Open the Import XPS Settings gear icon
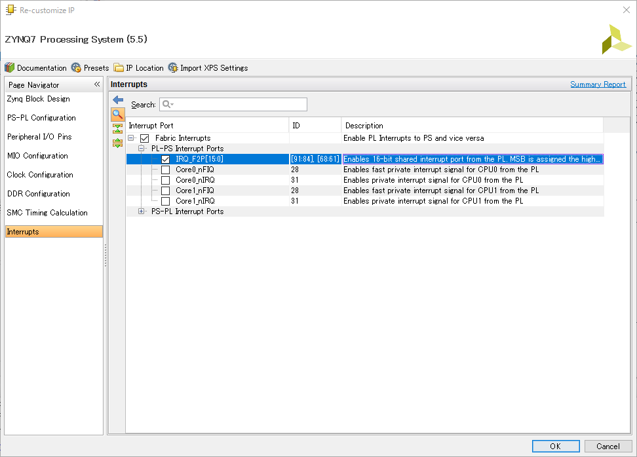Viewport: 637px width, 457px height. click(x=173, y=68)
